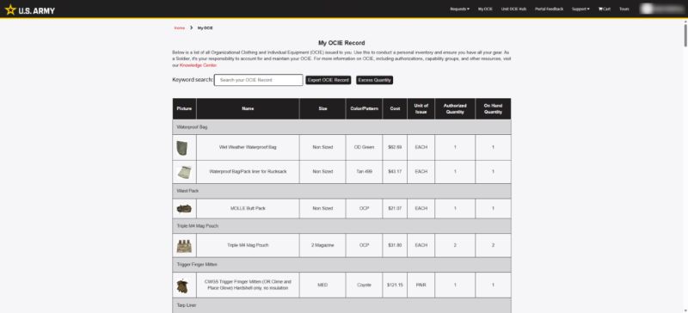688x313 pixels.
Task: Click Triple M4 Mag Pouch name cell
Action: point(248,245)
